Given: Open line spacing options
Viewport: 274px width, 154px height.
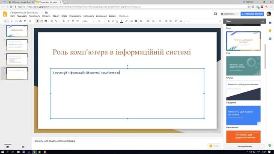Looking at the screenshot, I should [x=148, y=21].
